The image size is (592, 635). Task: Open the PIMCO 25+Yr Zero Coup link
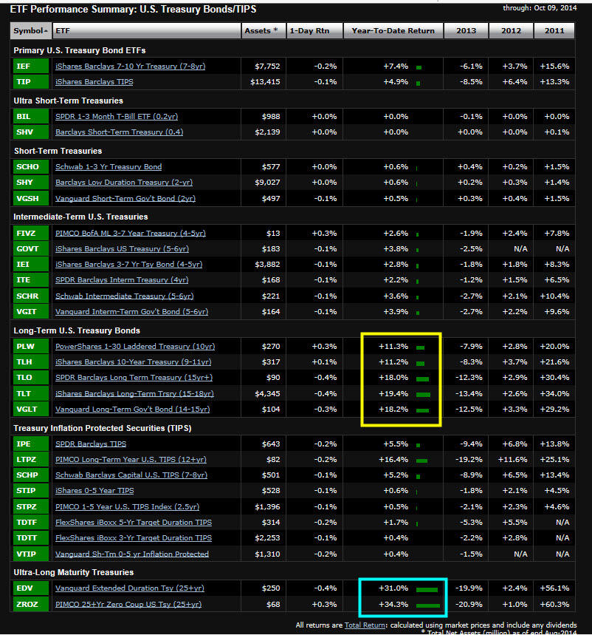[x=129, y=605]
